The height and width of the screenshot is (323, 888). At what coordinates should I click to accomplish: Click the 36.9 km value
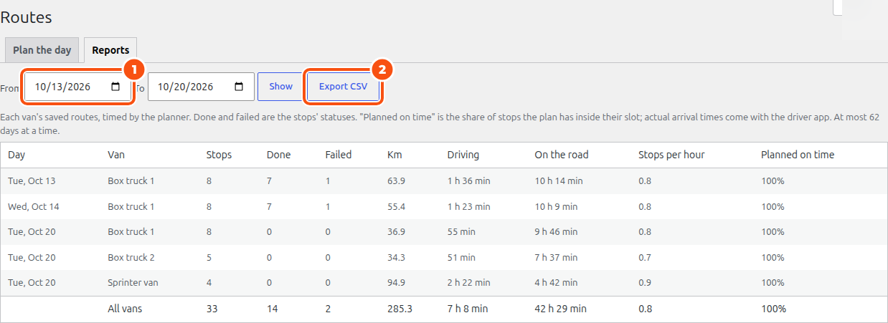point(396,232)
